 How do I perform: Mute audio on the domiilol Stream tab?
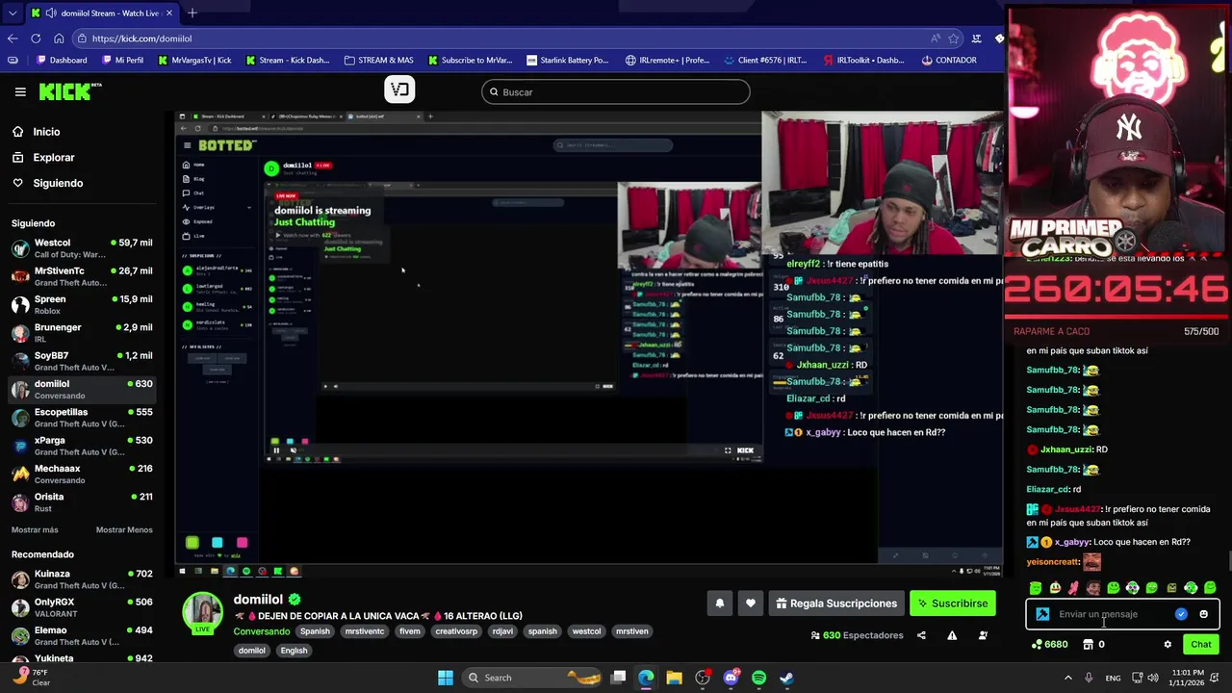50,13
